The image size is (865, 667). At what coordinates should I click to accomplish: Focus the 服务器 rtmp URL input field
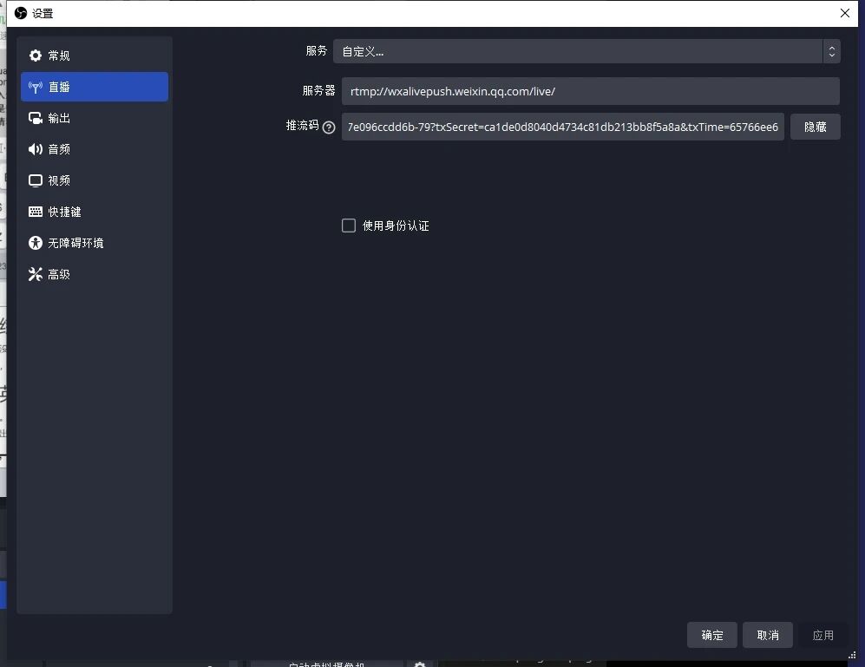(x=590, y=91)
